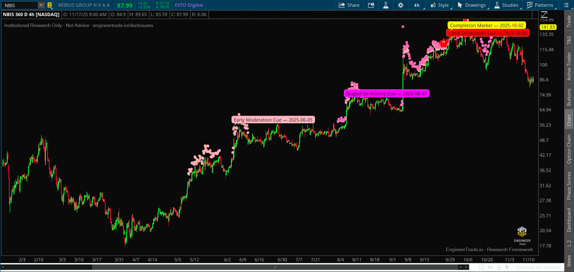Open the NBIS symbol dropdown

[x=41, y=5]
